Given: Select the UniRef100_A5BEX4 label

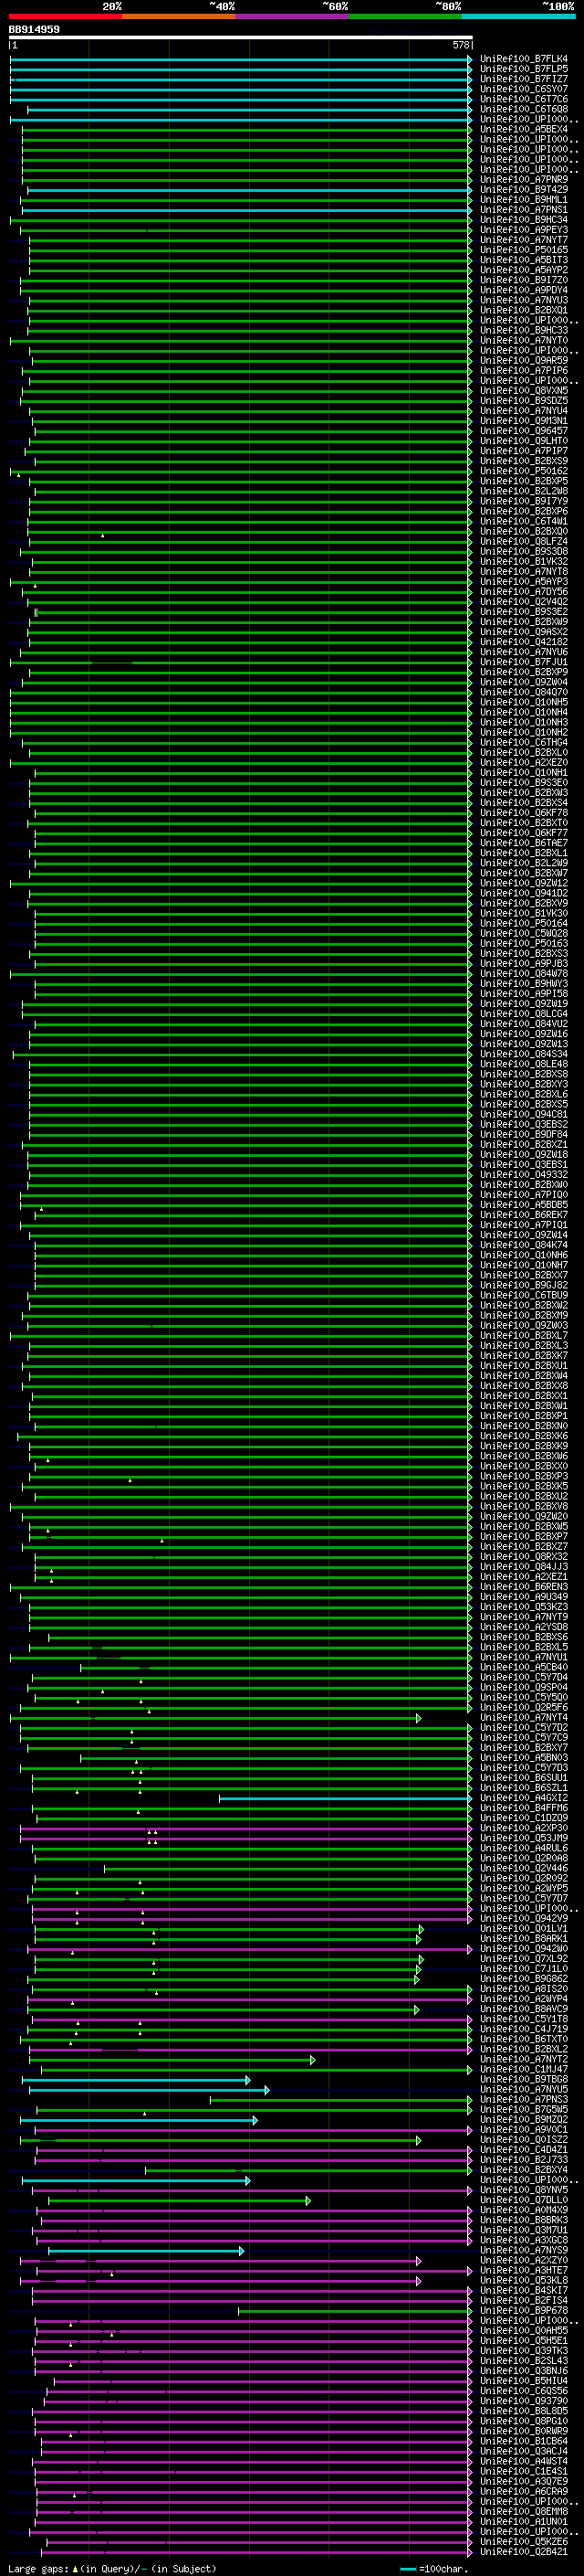Looking at the screenshot, I should coord(524,129).
